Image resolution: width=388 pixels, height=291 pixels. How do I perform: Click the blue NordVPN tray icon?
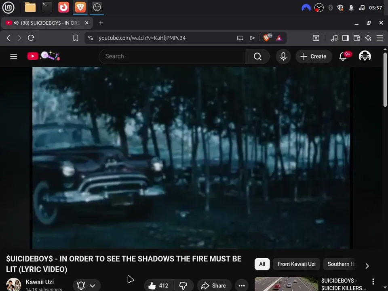306,8
